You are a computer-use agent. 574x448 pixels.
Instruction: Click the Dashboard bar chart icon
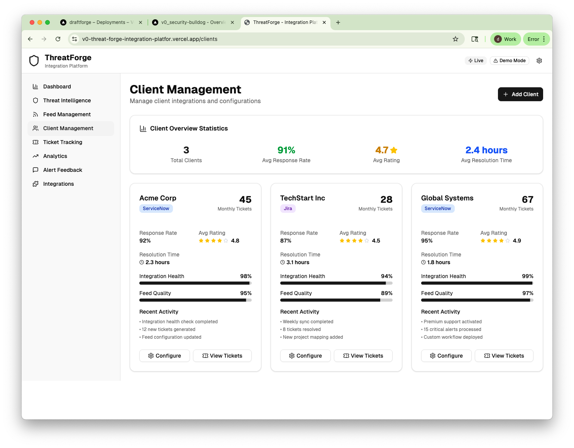point(36,87)
